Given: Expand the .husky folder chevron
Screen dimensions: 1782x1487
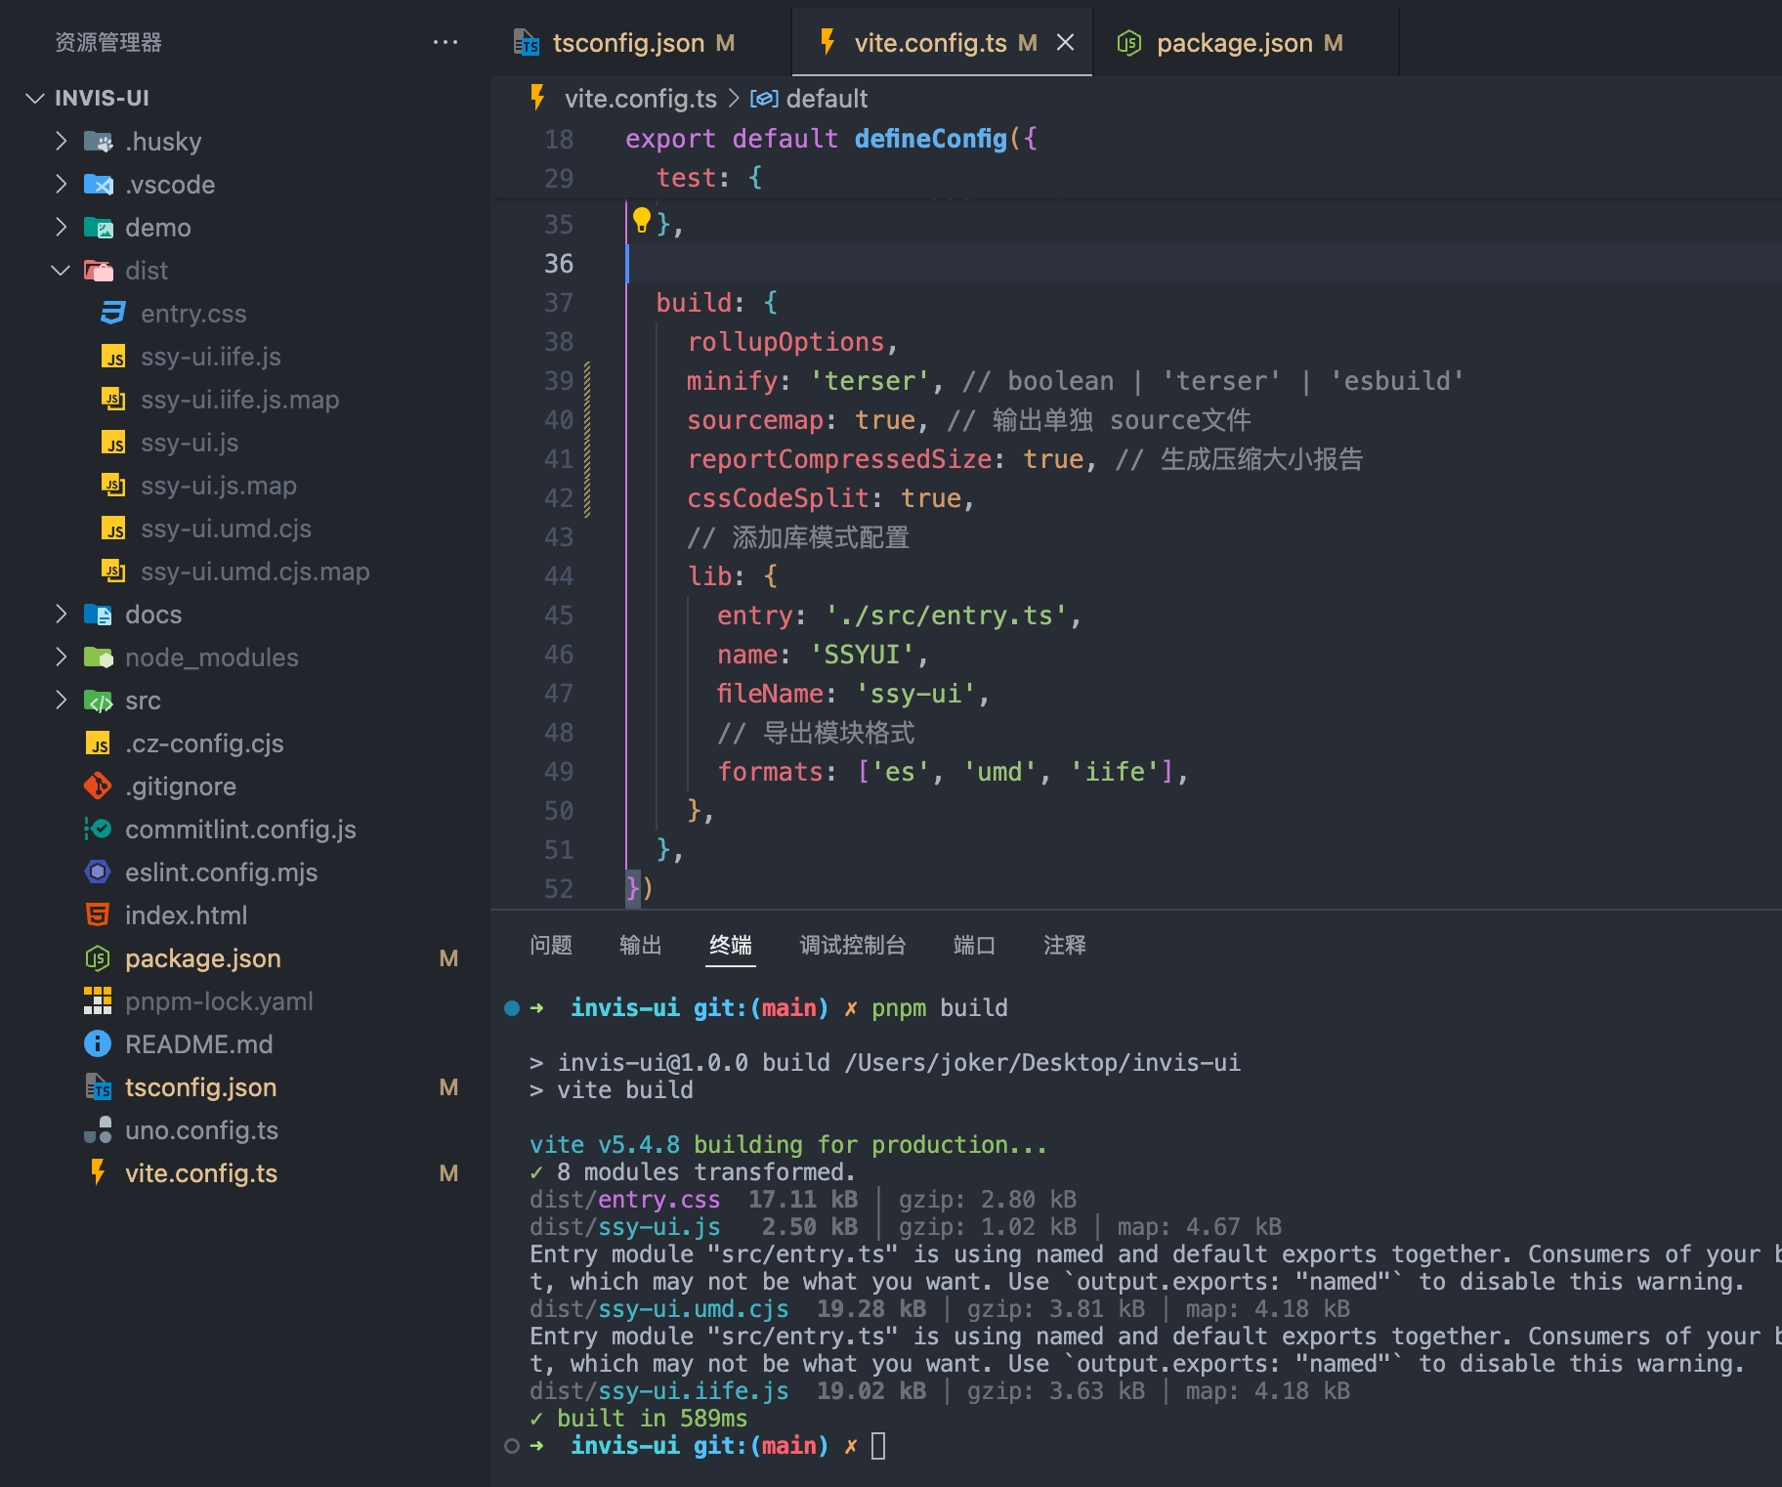Looking at the screenshot, I should point(62,142).
